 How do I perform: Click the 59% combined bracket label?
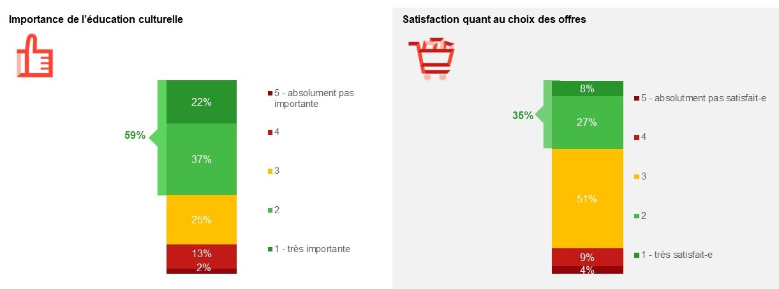[135, 135]
